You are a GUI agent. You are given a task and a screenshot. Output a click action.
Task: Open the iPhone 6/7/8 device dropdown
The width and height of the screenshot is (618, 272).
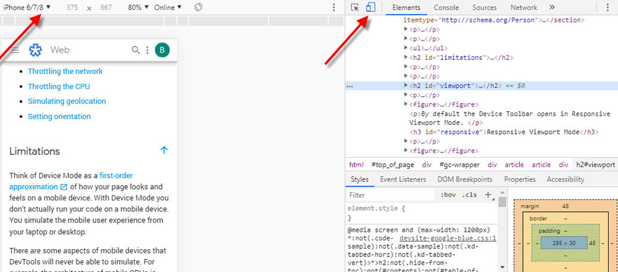(27, 7)
